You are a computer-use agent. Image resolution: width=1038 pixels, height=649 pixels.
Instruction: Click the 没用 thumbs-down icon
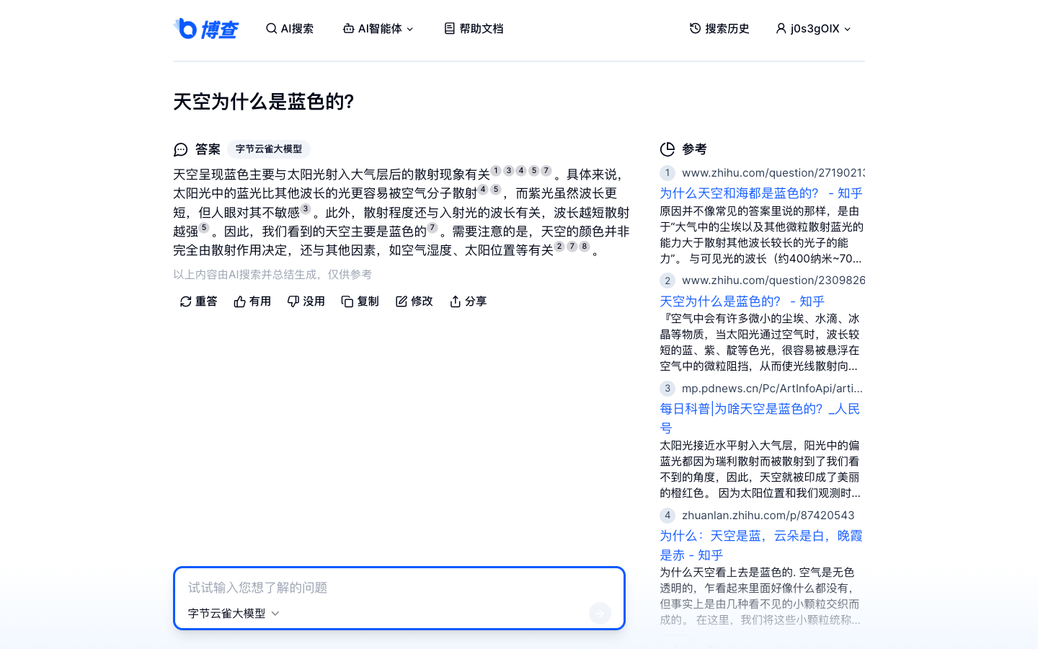click(x=293, y=301)
